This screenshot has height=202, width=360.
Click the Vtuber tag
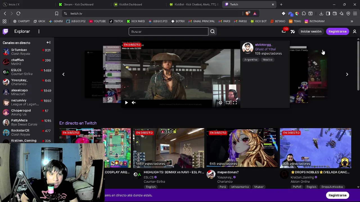[x=259, y=187]
